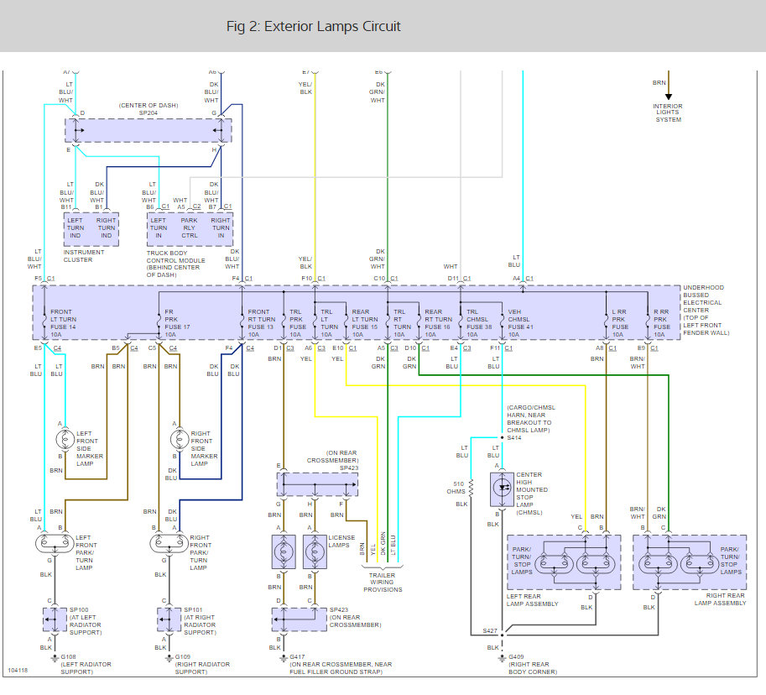Click the L RR PRK FUSE label

620,323
